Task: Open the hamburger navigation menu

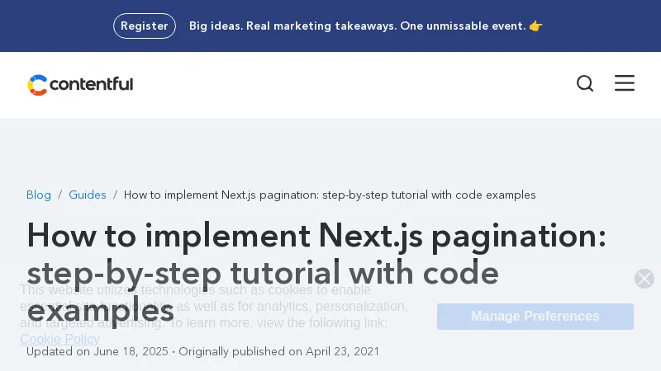Action: [x=625, y=83]
